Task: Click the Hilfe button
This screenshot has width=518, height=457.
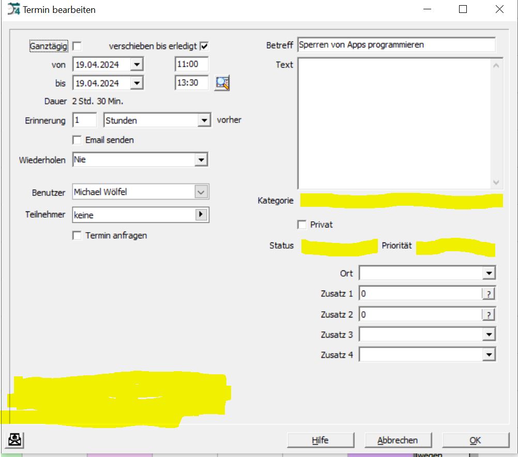Action: [x=320, y=440]
